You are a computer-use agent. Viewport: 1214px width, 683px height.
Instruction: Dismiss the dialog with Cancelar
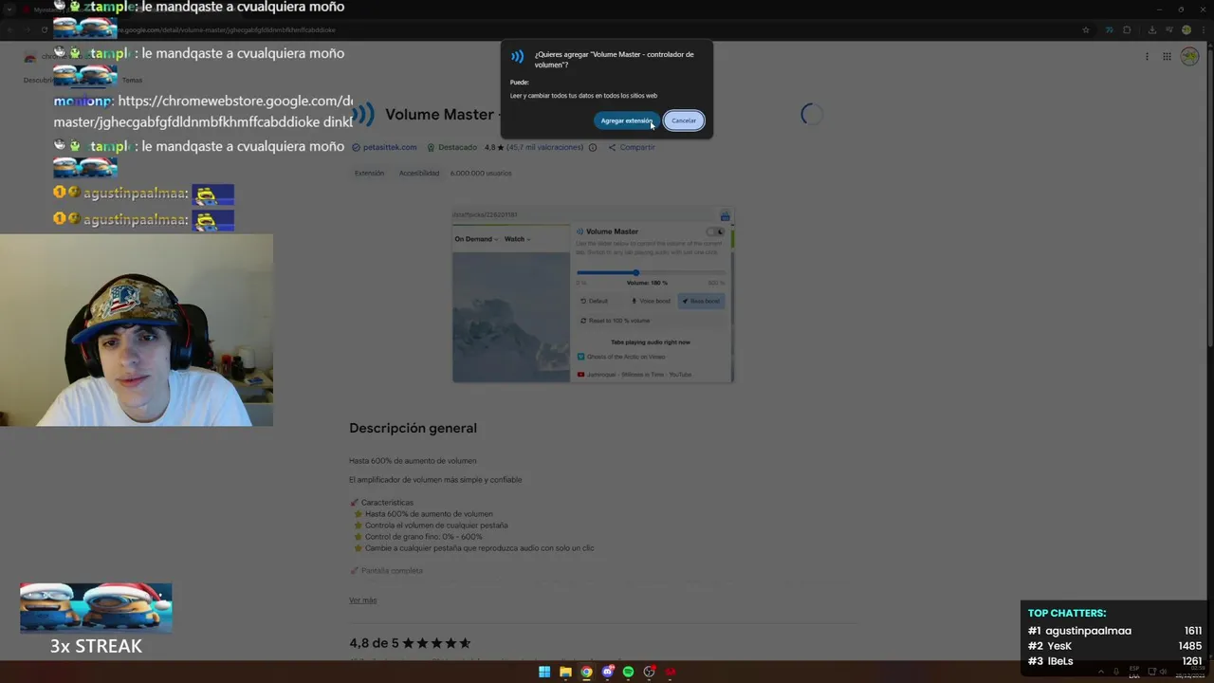coord(684,120)
